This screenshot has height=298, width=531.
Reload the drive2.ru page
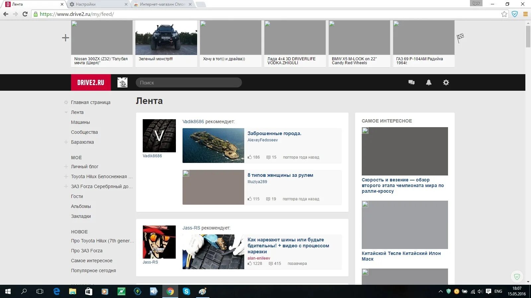[25, 14]
